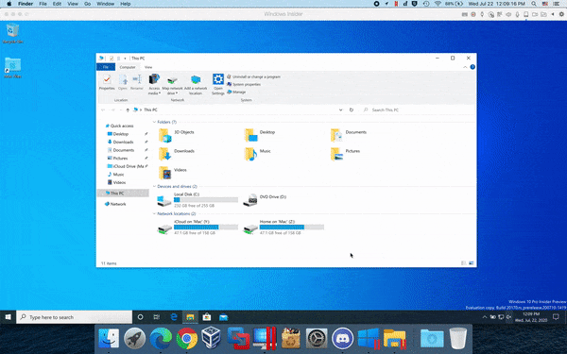567x354 pixels.
Task: Open the Music folder in Folders
Action: tap(257, 154)
